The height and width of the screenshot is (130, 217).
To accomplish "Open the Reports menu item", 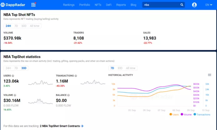I will pos(121,5).
